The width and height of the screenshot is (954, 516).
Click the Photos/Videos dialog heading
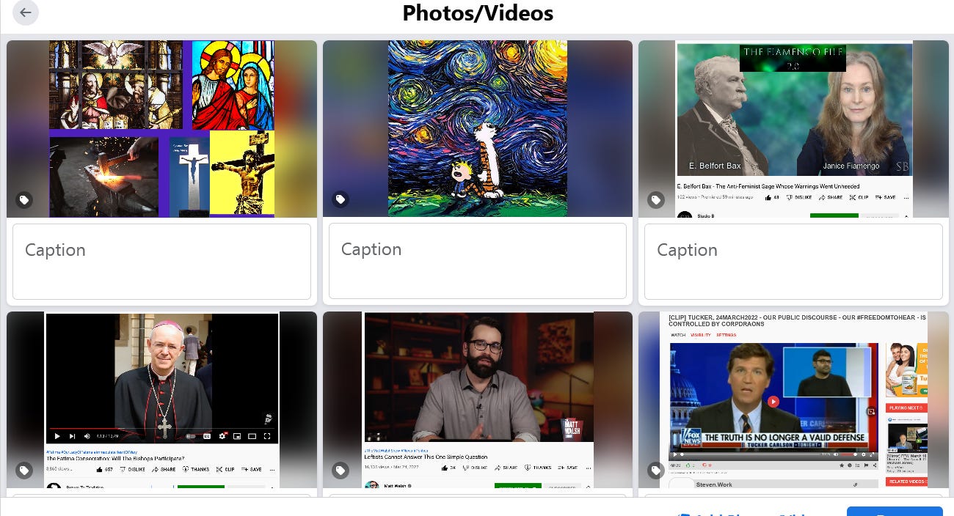point(478,12)
